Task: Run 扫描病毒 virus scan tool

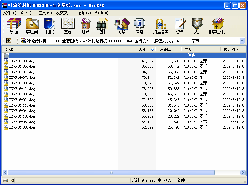Action: click(x=161, y=26)
